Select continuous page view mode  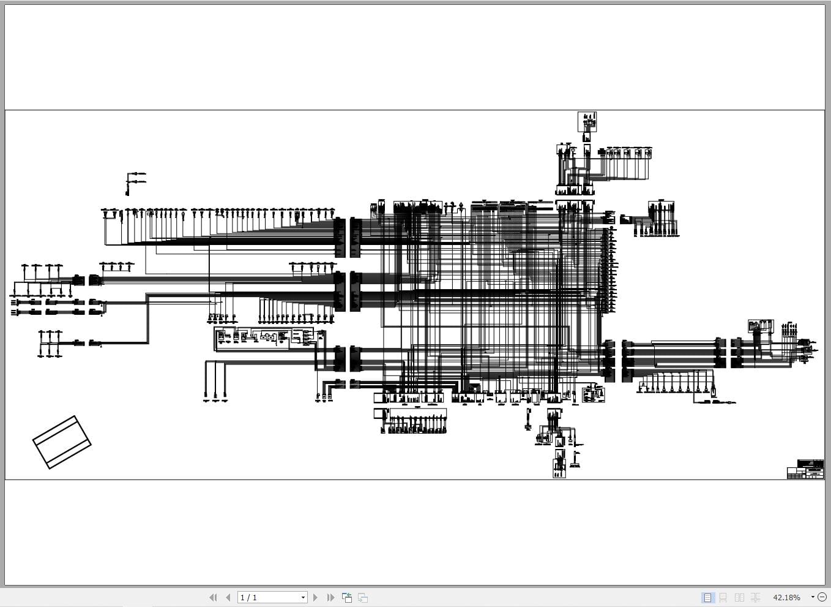point(723,597)
